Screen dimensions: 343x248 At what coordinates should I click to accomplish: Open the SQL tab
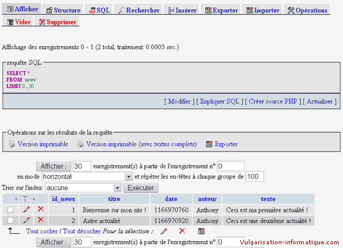tap(99, 10)
